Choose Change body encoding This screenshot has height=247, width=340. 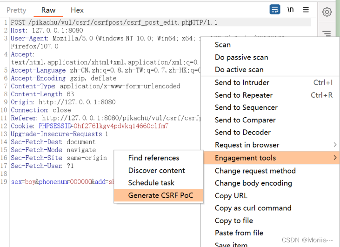(270, 183)
